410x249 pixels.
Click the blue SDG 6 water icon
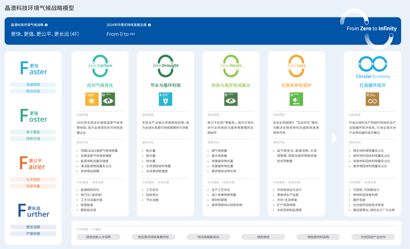(x=165, y=99)
